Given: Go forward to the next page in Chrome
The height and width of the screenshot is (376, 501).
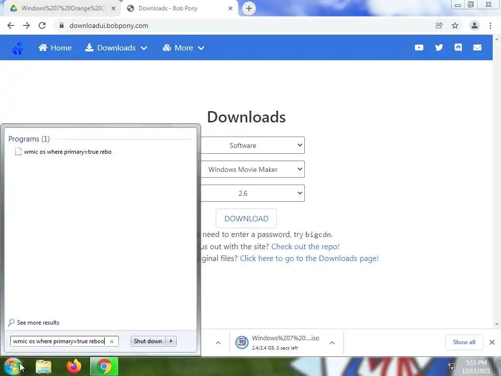Looking at the screenshot, I should pyautogui.click(x=26, y=25).
